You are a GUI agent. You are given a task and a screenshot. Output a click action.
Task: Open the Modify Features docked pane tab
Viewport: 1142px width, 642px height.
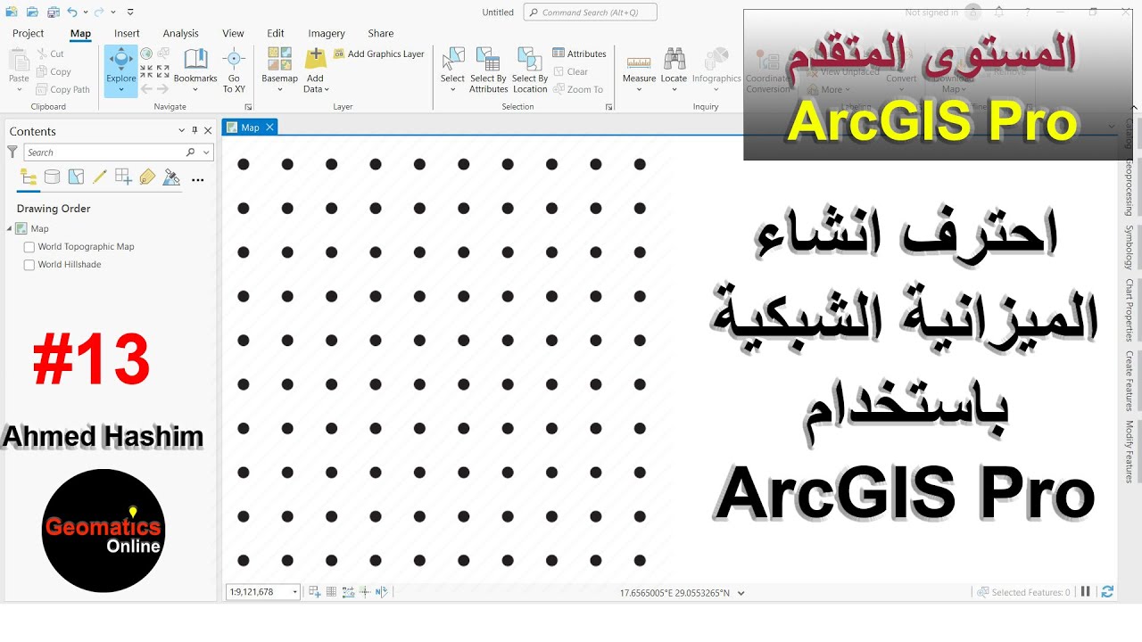click(1130, 451)
